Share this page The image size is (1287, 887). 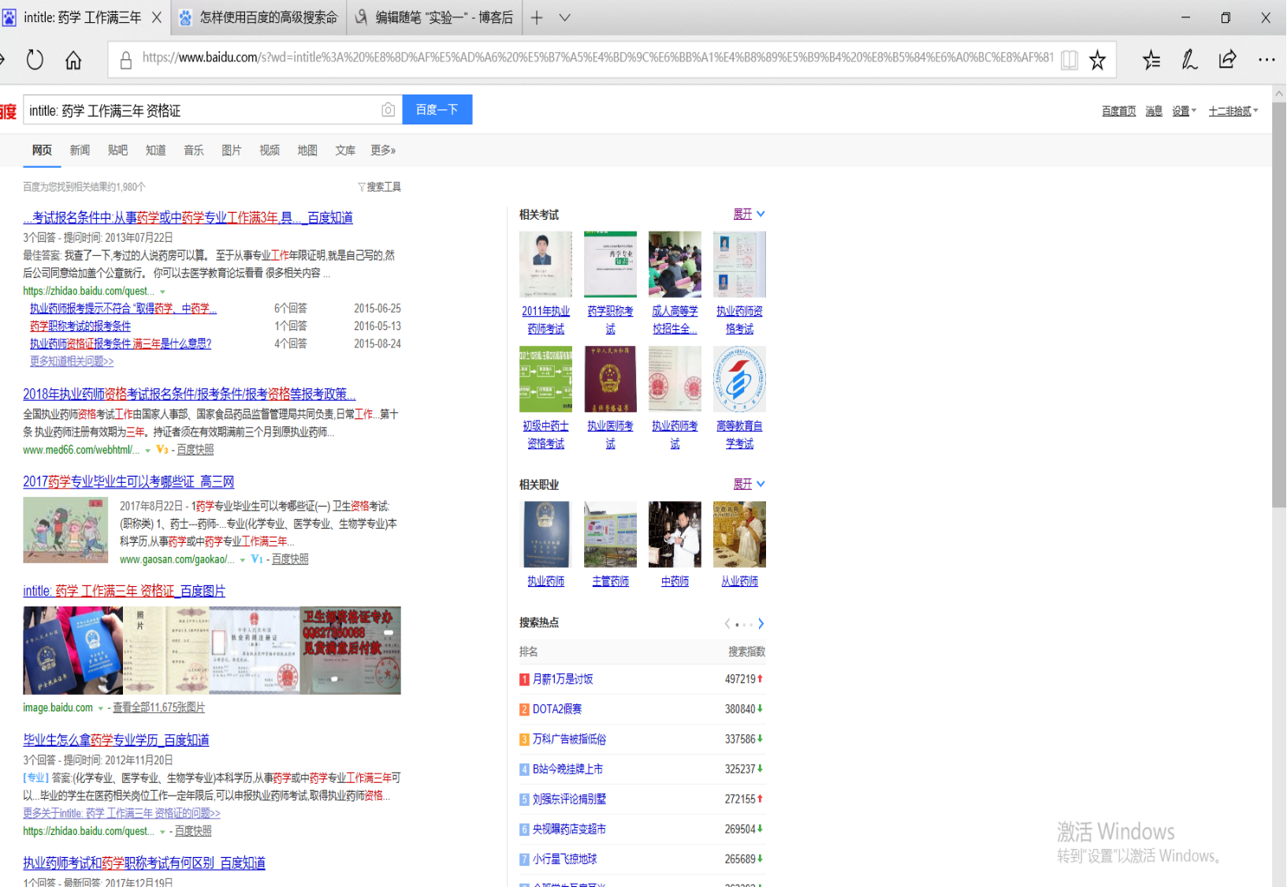coord(1228,60)
